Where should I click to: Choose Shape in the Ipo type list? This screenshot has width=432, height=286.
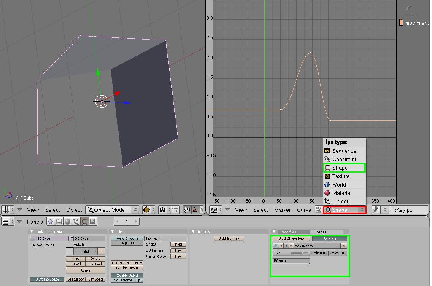click(344, 168)
